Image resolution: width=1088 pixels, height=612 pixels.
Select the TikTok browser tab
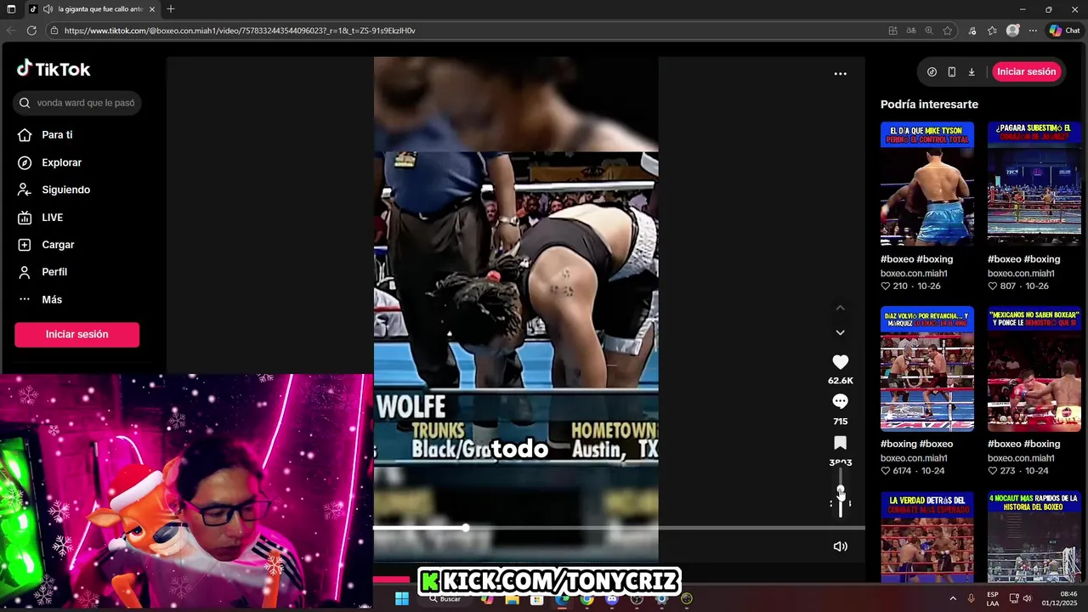click(x=92, y=9)
